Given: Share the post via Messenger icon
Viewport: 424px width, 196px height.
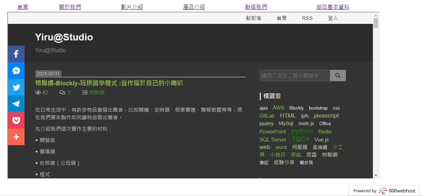Looking at the screenshot, I should tap(16, 71).
